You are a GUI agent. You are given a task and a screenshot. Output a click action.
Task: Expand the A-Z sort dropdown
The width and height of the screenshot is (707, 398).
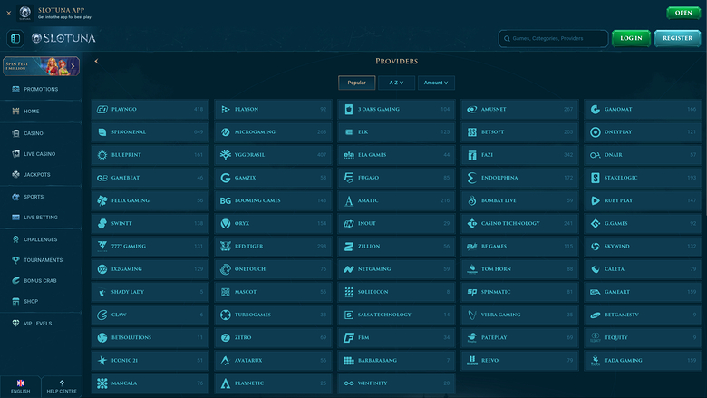(396, 83)
